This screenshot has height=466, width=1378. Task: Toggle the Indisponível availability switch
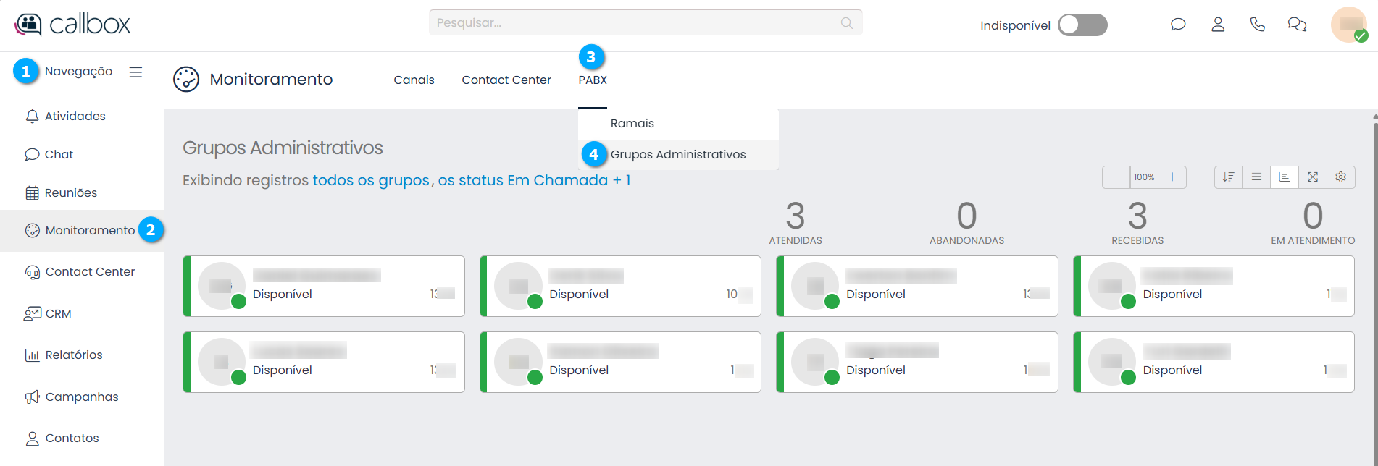tap(1082, 25)
